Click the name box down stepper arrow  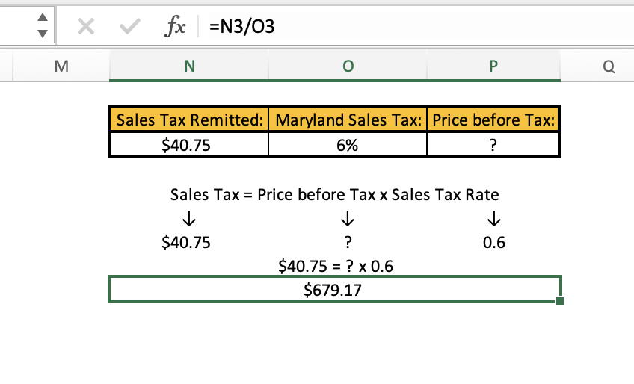tap(43, 34)
